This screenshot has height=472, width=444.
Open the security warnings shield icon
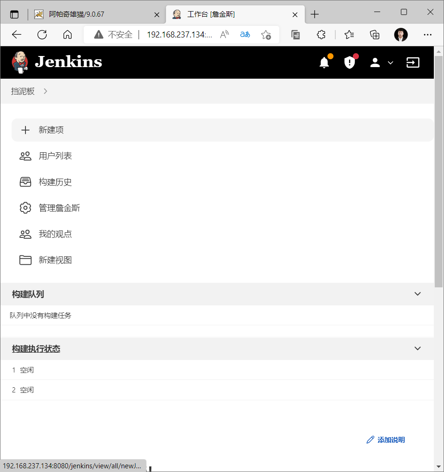click(x=350, y=62)
